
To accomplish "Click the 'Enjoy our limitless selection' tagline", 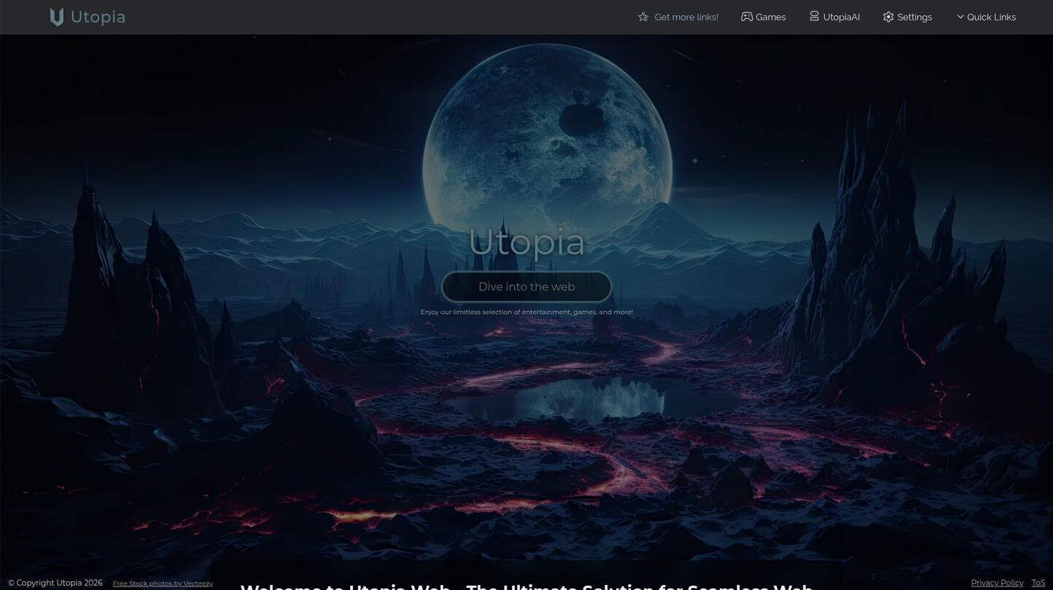I will [x=526, y=312].
